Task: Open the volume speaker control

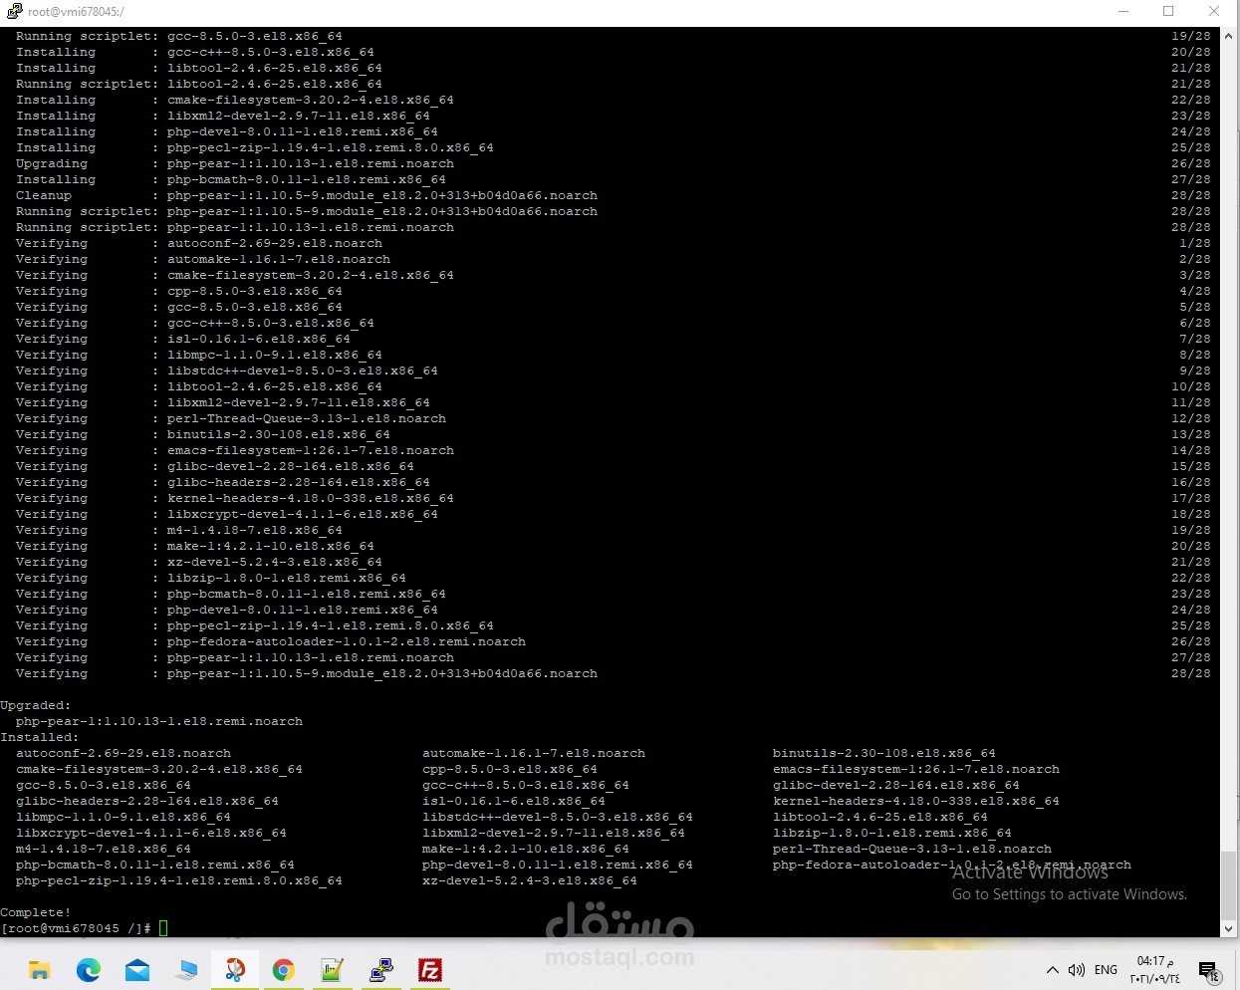Action: coord(1077,970)
